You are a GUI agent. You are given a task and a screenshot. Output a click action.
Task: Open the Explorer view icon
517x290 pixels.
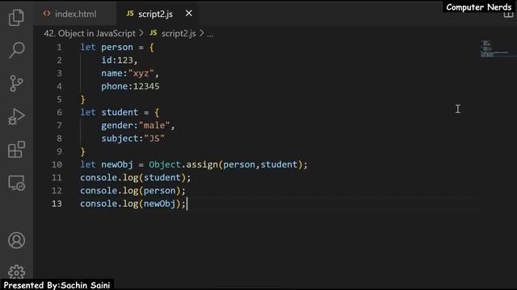(x=16, y=17)
